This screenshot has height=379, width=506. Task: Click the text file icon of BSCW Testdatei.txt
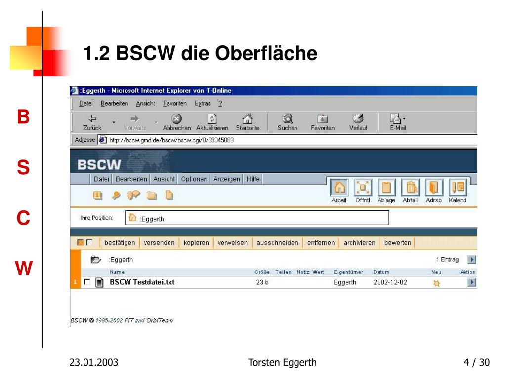99,282
